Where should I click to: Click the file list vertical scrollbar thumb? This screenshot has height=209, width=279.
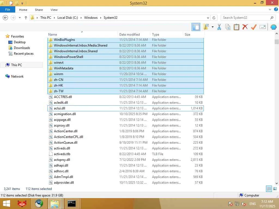277,42
